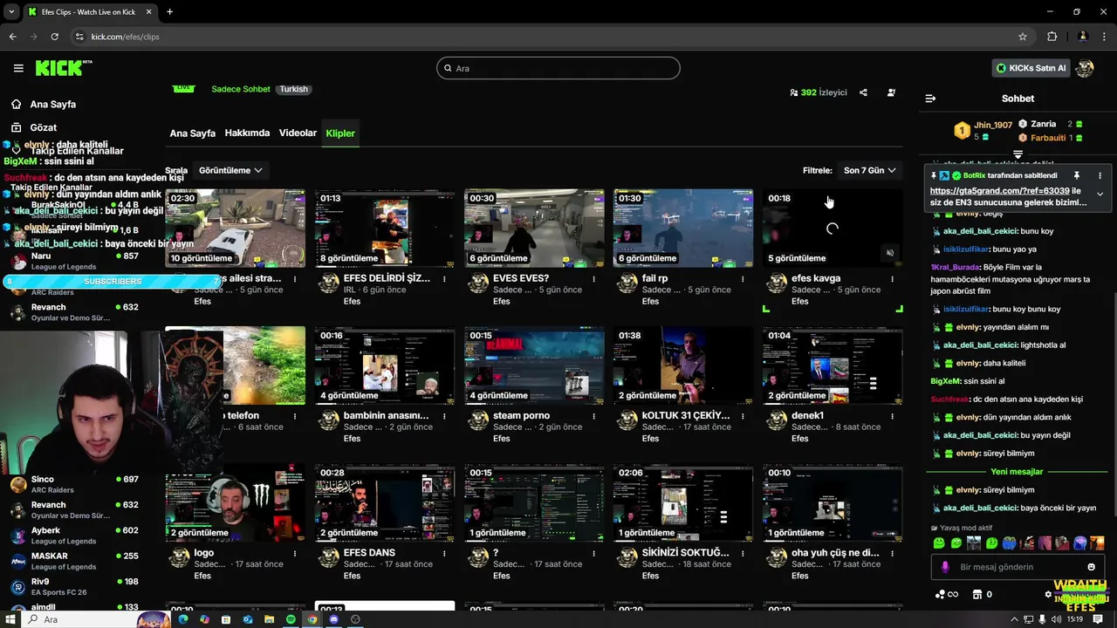
Task: Open options menu for the EFES DANS clip
Action: 444,553
